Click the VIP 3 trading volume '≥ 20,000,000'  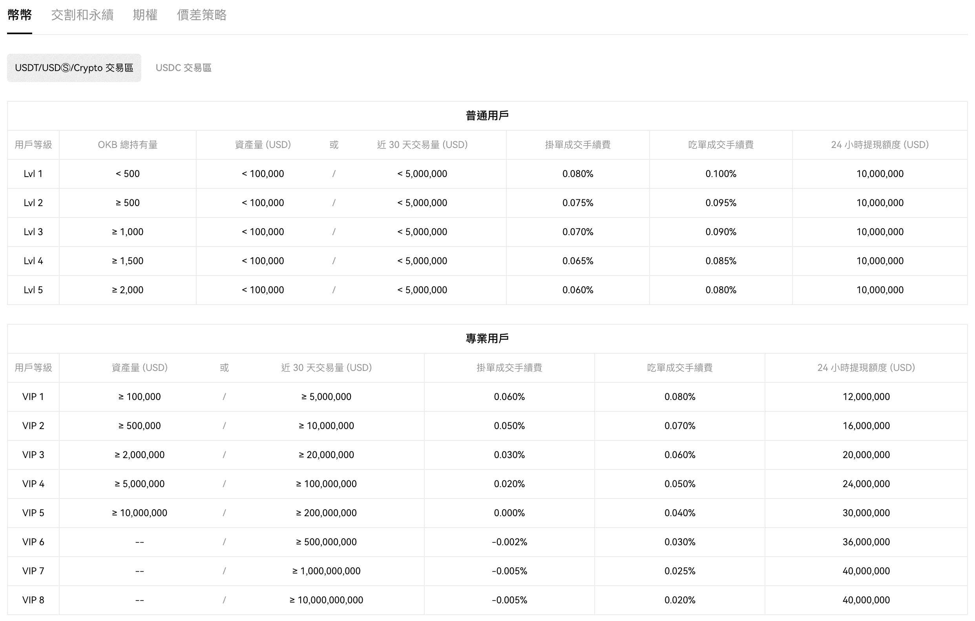(326, 455)
